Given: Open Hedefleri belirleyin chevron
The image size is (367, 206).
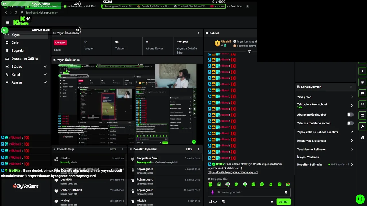Looking at the screenshot, I should click(352, 165).
